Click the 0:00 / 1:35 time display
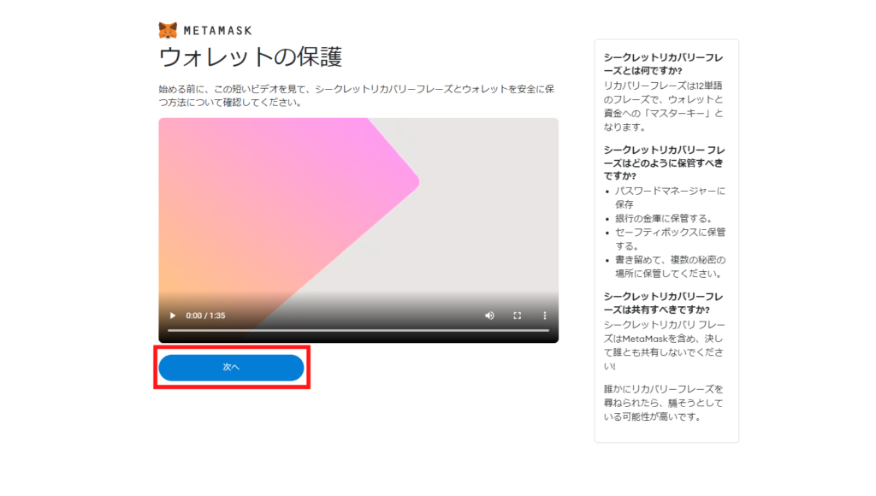This screenshot has width=876, height=496. click(205, 316)
